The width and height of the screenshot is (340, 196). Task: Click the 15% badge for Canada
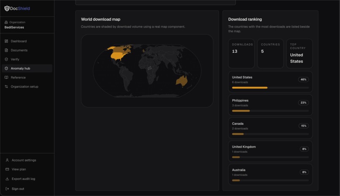click(x=304, y=126)
